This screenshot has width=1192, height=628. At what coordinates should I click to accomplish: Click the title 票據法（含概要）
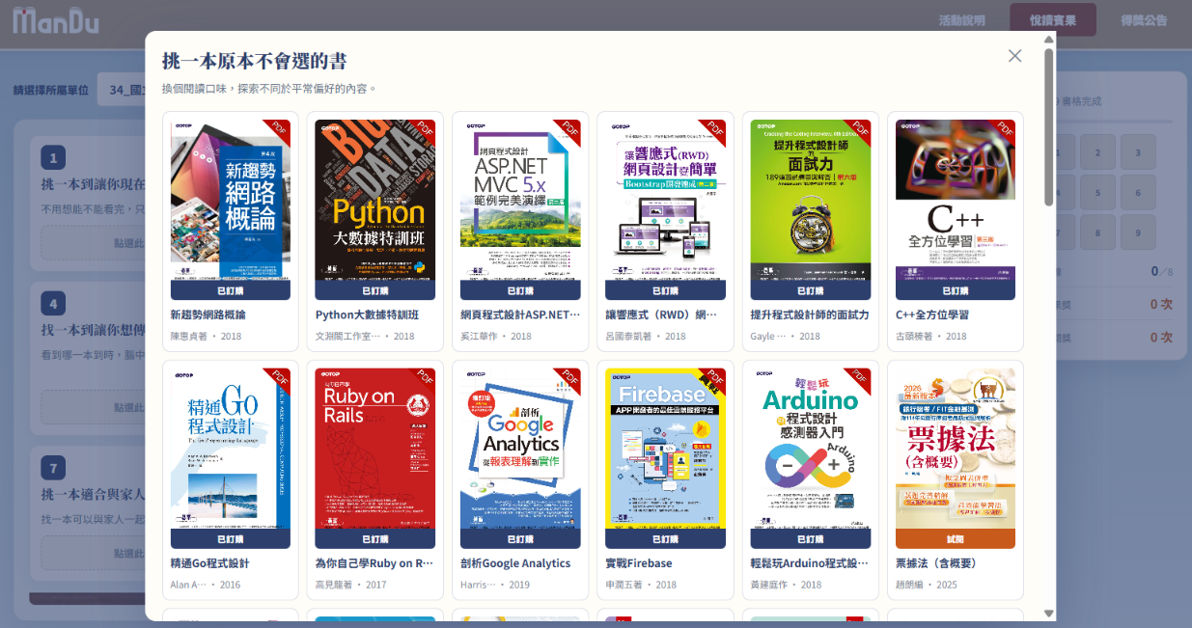(936, 563)
